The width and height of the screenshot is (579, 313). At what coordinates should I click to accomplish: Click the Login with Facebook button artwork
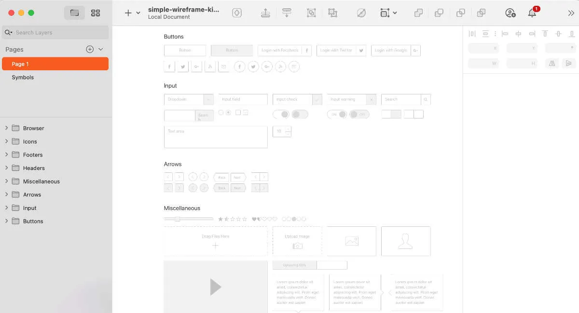pyautogui.click(x=285, y=50)
